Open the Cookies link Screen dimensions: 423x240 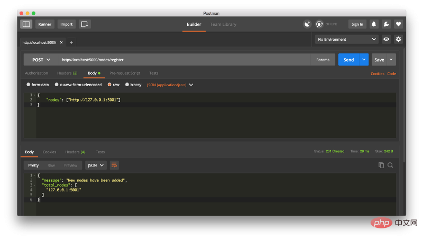378,73
